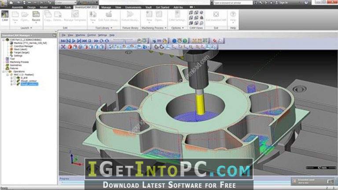Viewport: 338px width, 190px height.
Task: Open the Machining Process panel dropdown
Action: point(154,28)
